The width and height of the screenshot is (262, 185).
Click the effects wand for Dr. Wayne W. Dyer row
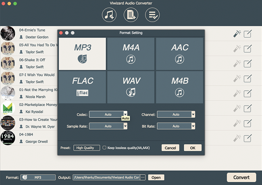[x=237, y=123]
